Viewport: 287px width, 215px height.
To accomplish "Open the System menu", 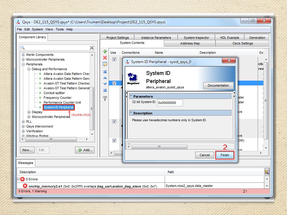I will click(38, 29).
